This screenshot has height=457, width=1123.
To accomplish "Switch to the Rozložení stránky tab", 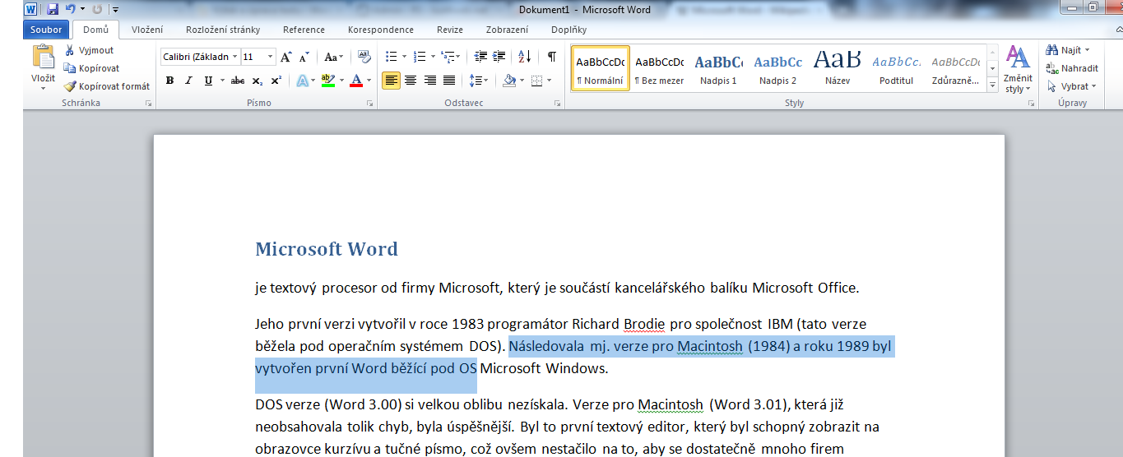I will [x=223, y=30].
